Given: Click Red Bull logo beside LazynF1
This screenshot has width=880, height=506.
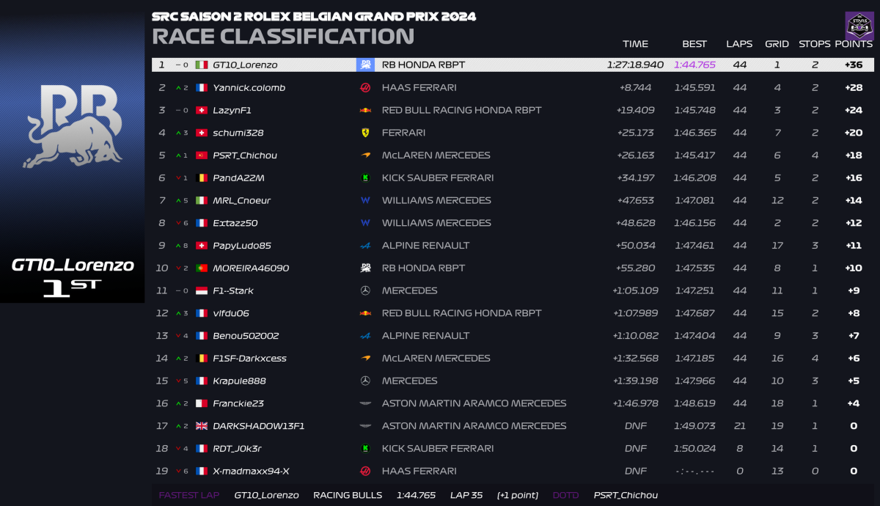Looking at the screenshot, I should coord(365,111).
